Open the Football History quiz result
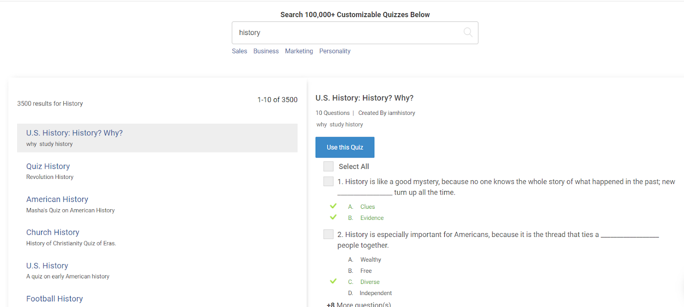This screenshot has height=307, width=684. pyautogui.click(x=54, y=299)
